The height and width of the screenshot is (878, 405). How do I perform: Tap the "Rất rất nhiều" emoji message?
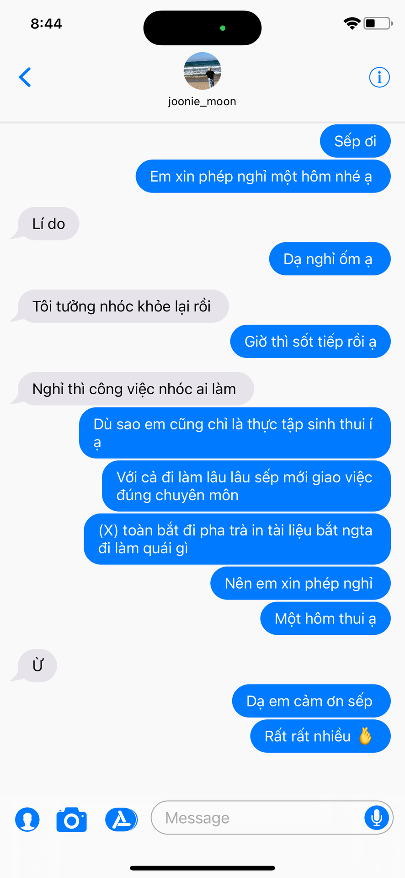pyautogui.click(x=320, y=736)
